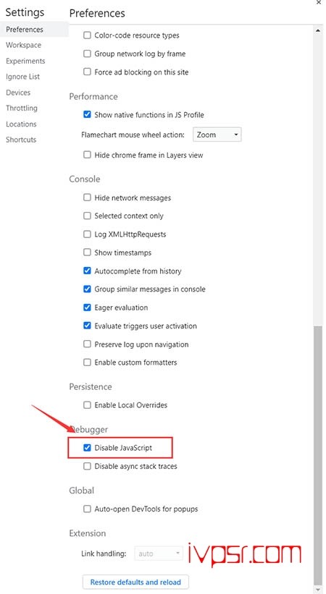The image size is (326, 594).
Task: Switch to Experiments tab
Action: 25,61
